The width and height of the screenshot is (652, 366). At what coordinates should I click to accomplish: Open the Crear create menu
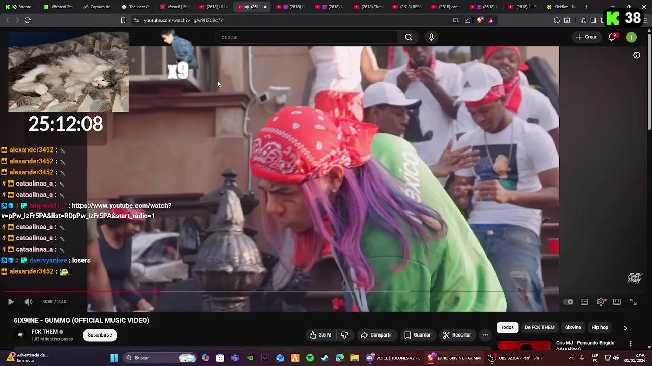586,37
